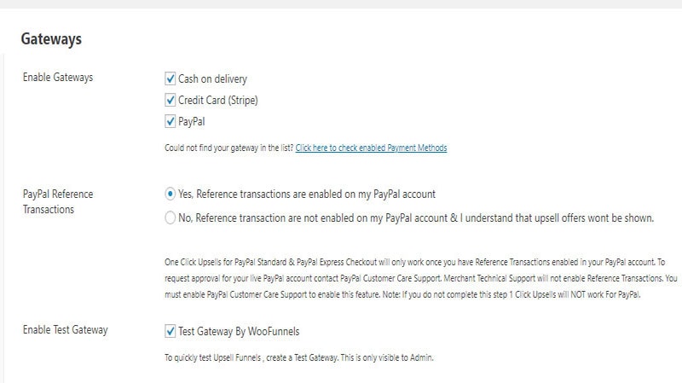Image resolution: width=682 pixels, height=383 pixels.
Task: Click the Gateways section heading
Action: tap(51, 38)
